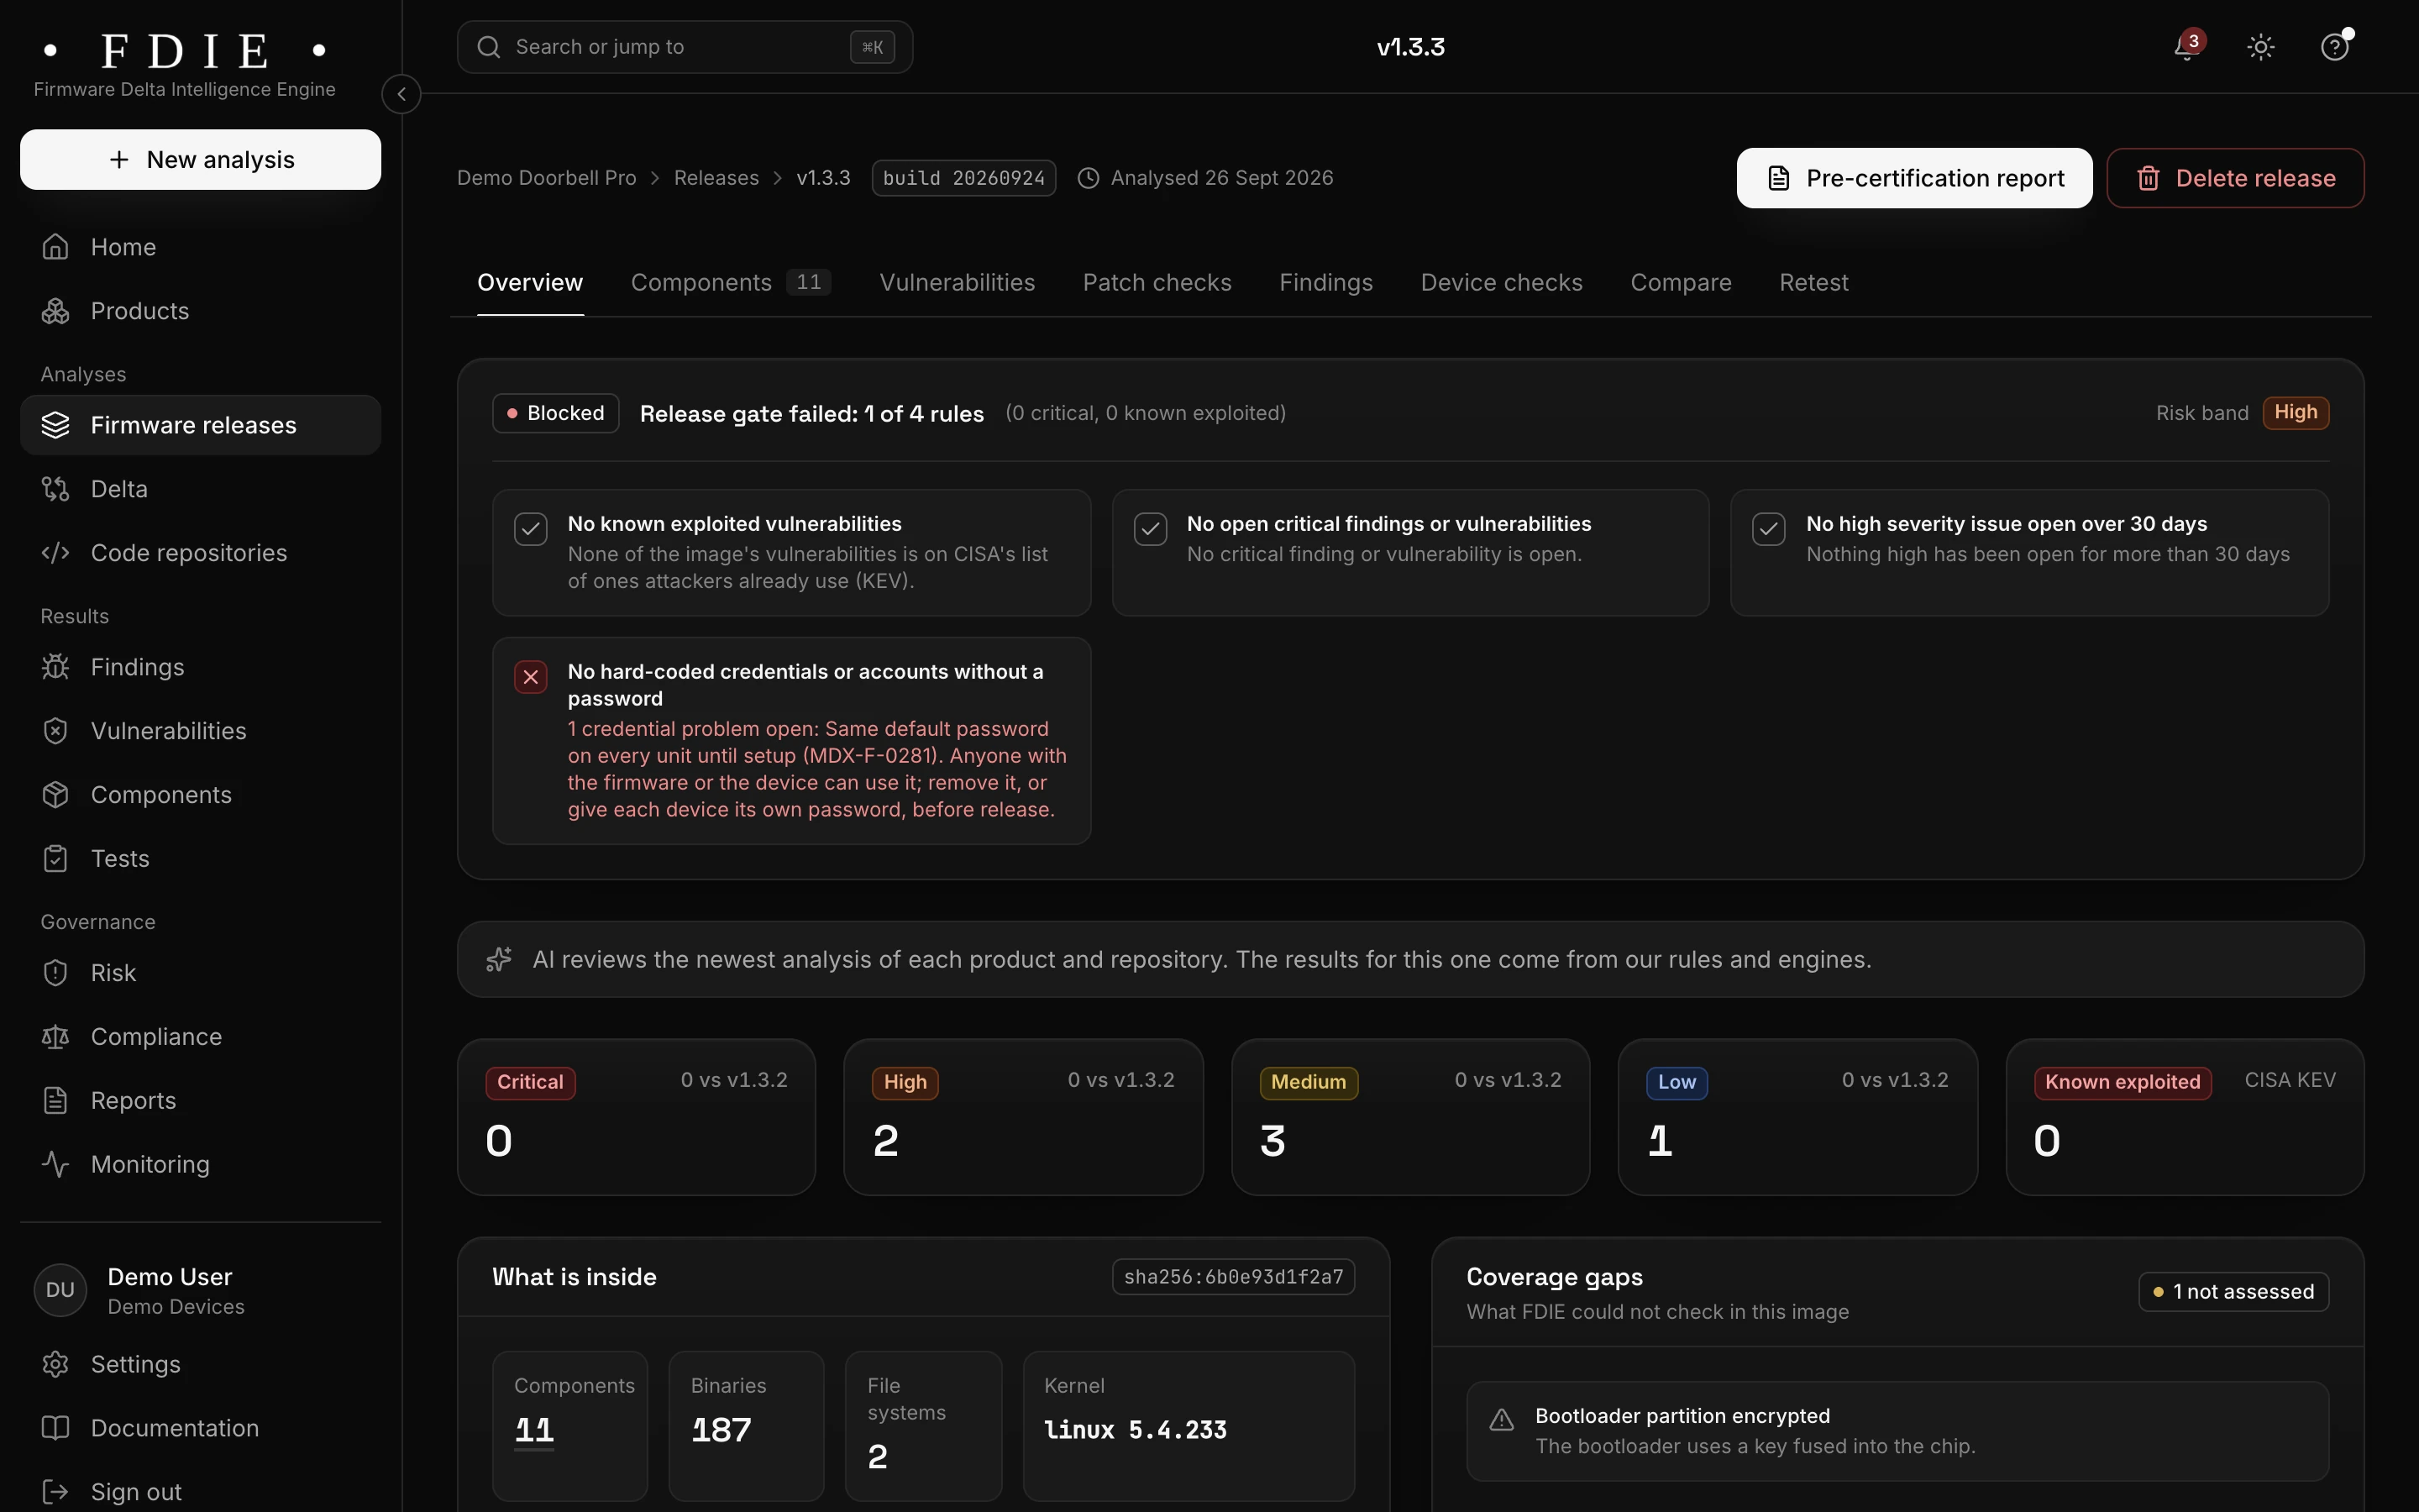
Task: Click failed hard-coded credentials rule X icon
Action: (x=531, y=677)
